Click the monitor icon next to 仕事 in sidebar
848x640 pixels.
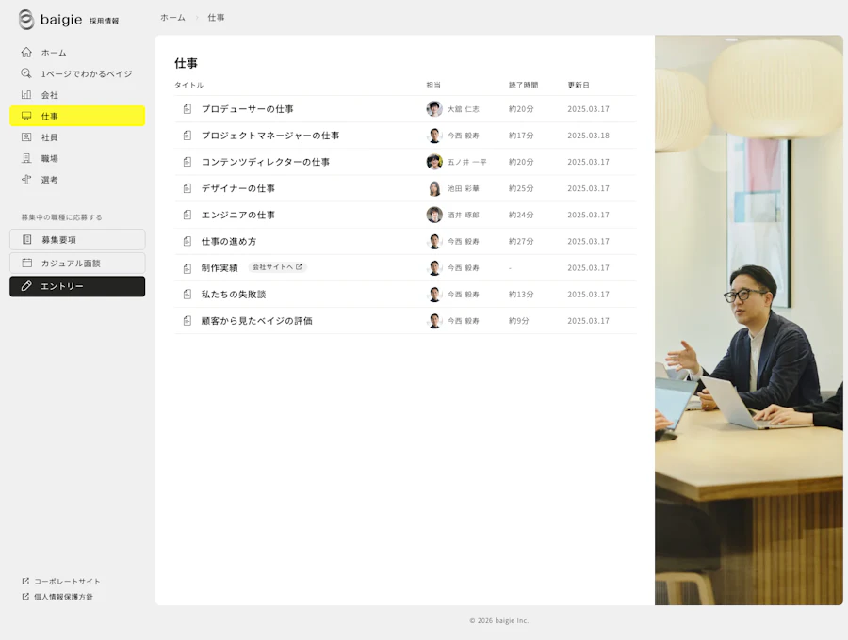pos(26,116)
